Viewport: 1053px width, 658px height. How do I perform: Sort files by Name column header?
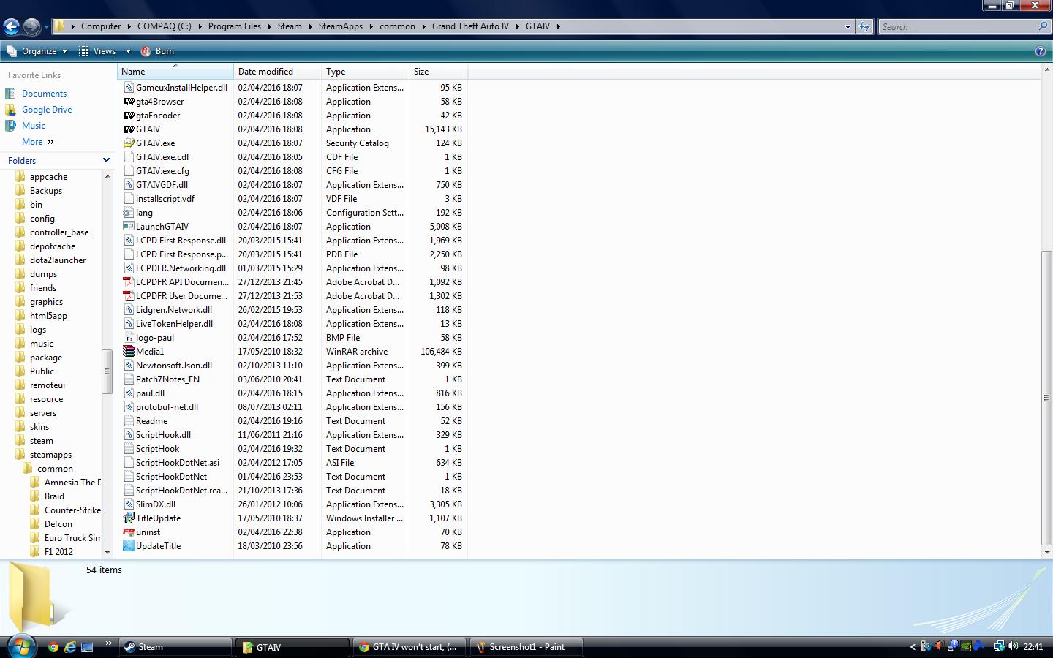pos(175,72)
